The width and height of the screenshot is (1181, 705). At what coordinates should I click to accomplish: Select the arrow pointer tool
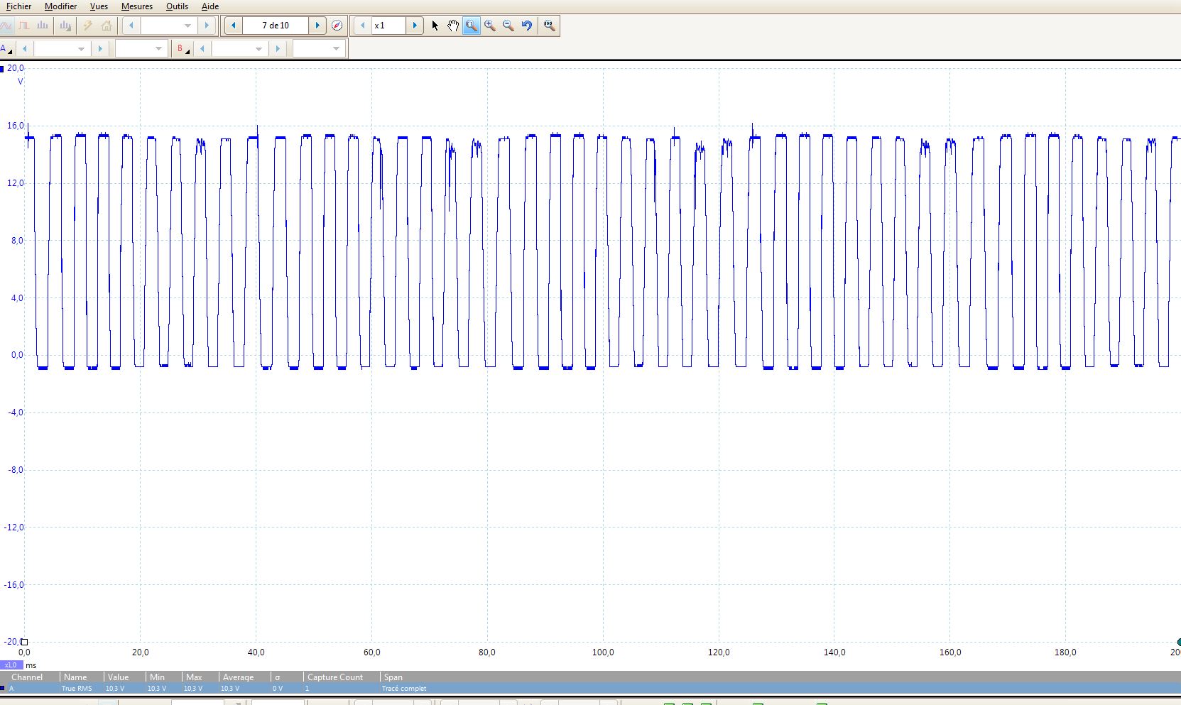[x=435, y=26]
